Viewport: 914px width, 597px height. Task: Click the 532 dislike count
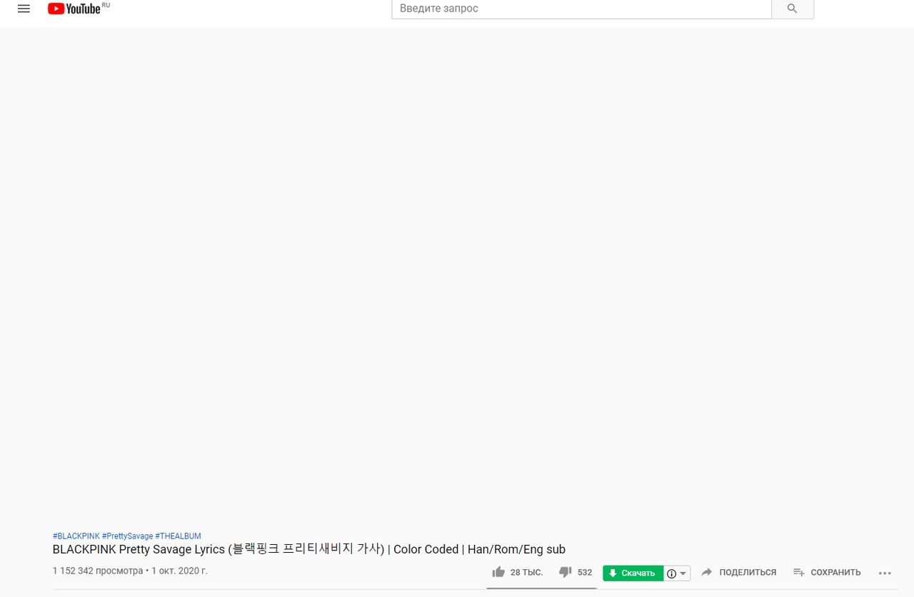click(585, 573)
